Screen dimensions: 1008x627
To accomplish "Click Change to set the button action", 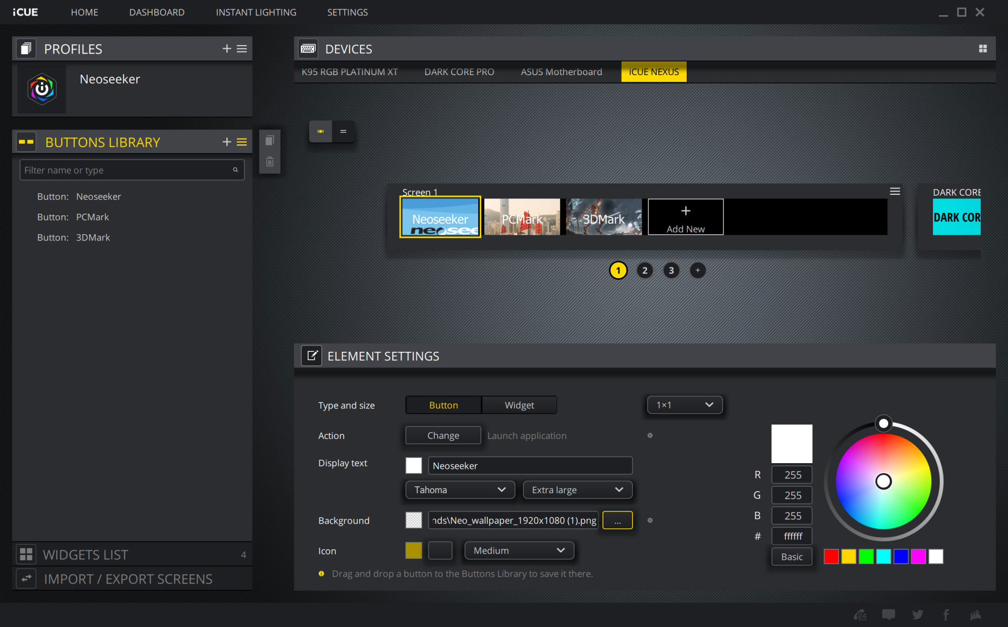I will tap(443, 435).
